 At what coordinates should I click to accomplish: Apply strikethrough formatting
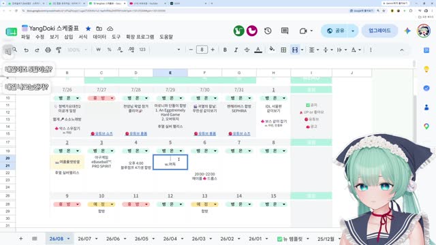click(x=247, y=50)
